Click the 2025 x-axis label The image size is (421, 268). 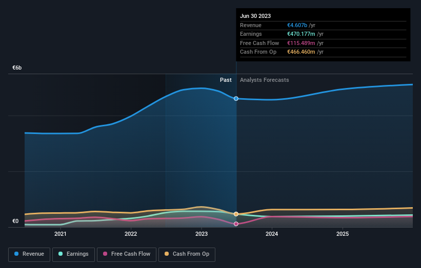click(343, 234)
